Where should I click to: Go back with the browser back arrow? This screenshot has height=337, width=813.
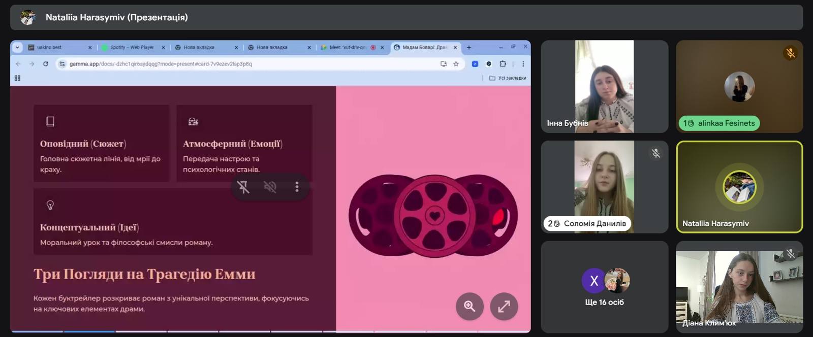18,64
